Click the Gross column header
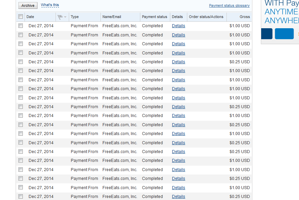The width and height of the screenshot is (299, 200). pyautogui.click(x=245, y=17)
